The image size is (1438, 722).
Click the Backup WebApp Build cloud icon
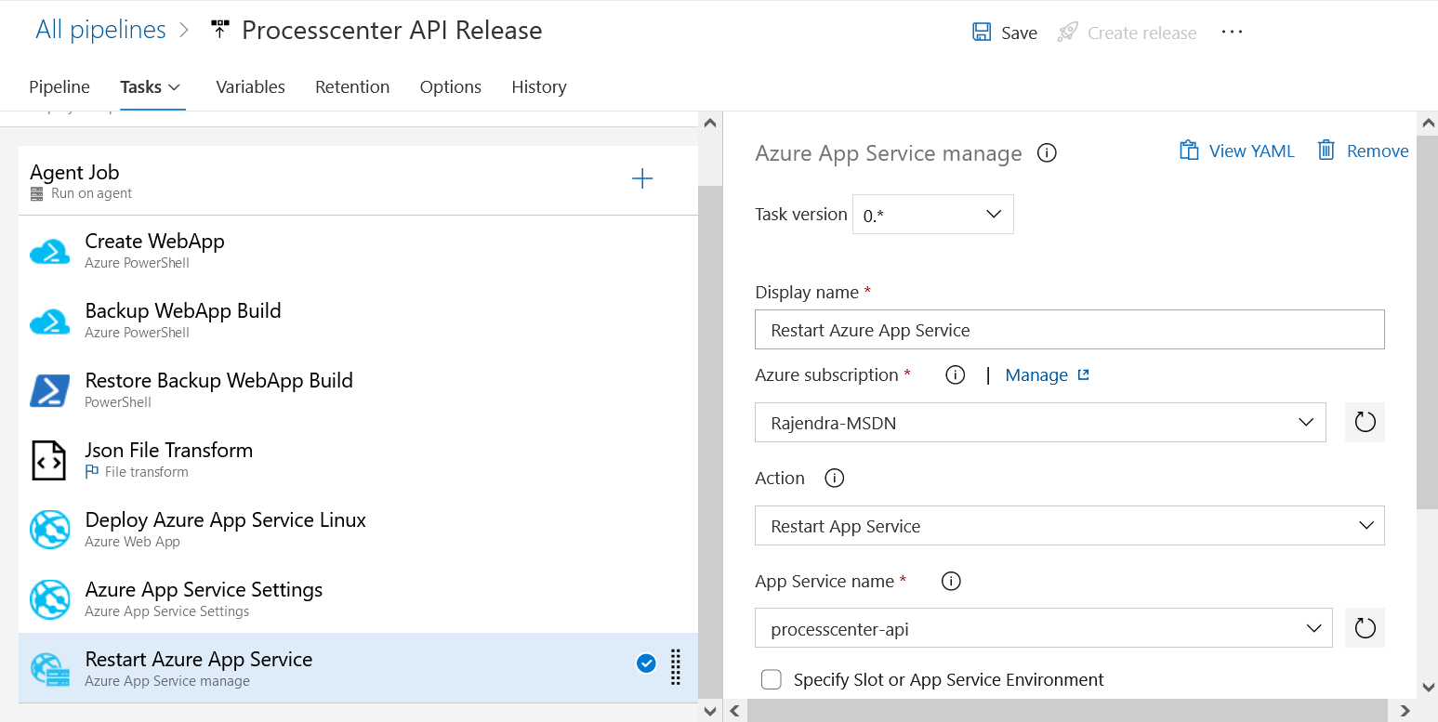tap(49, 321)
